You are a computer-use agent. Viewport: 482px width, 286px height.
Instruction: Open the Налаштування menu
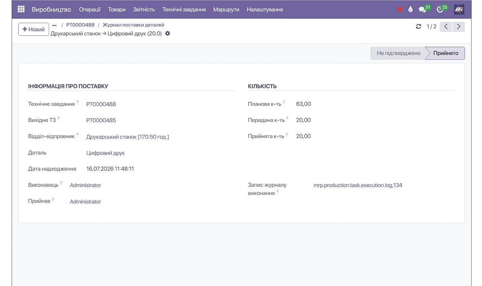[265, 9]
